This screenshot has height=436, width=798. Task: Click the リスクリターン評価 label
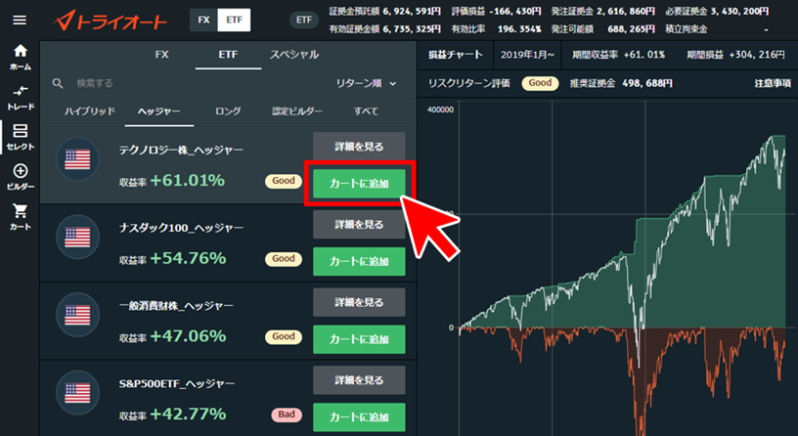(468, 83)
